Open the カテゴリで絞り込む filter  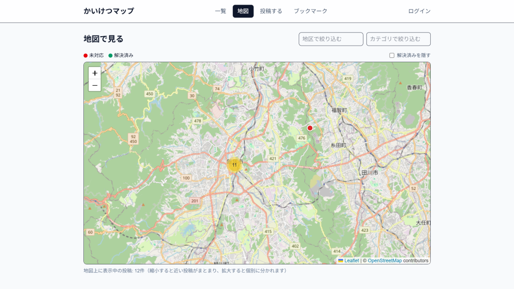[398, 39]
